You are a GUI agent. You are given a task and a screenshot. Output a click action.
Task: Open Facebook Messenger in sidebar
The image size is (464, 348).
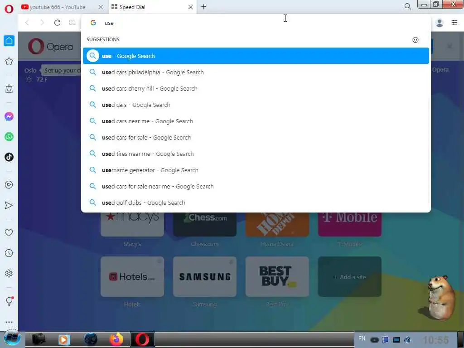coord(9,116)
